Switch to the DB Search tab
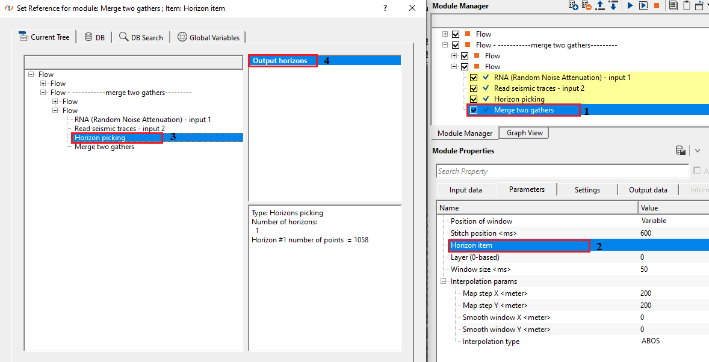Screen dimensions: 709x362 point(141,37)
